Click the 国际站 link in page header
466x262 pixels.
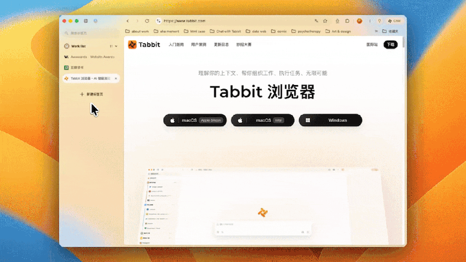point(372,45)
